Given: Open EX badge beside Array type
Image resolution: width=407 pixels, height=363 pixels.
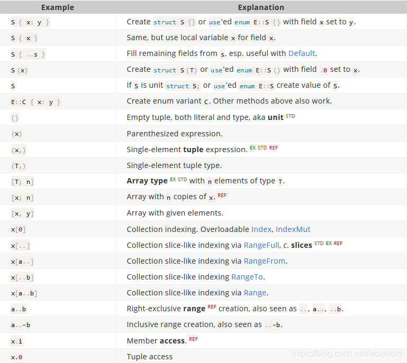Looking at the screenshot, I should (x=173, y=179).
